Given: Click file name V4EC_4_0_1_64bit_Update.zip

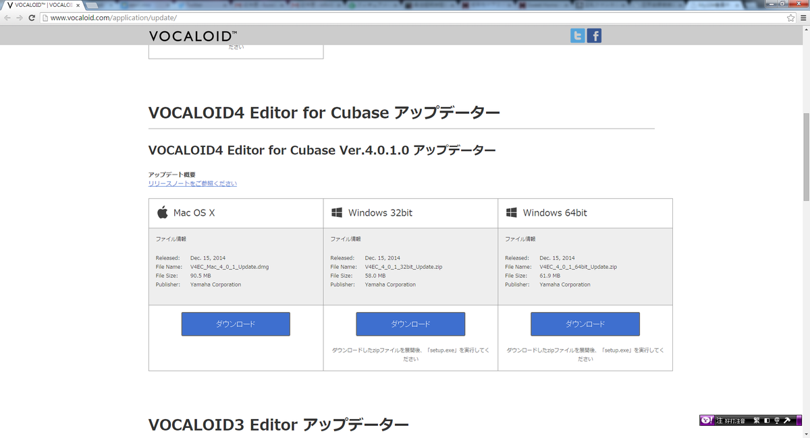Looking at the screenshot, I should point(578,267).
